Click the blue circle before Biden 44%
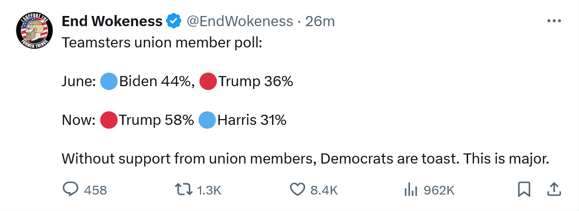579x211 pixels. [x=109, y=81]
